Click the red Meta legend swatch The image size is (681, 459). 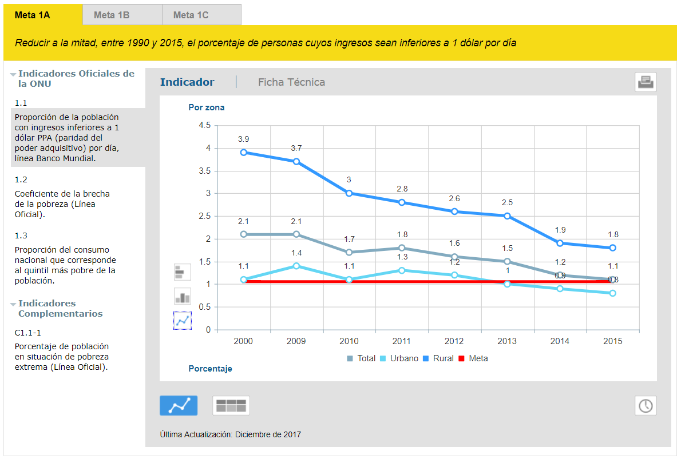tap(461, 358)
